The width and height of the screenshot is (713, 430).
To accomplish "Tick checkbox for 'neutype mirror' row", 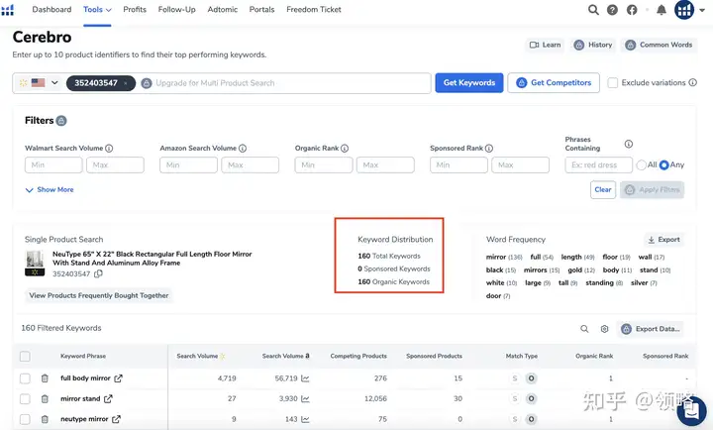I will (x=25, y=419).
